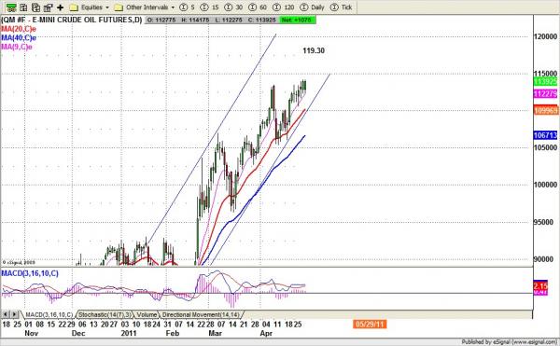Screen dimensions: 560x346
Task: Click the magenta 112279 price tag
Action: click(x=545, y=94)
